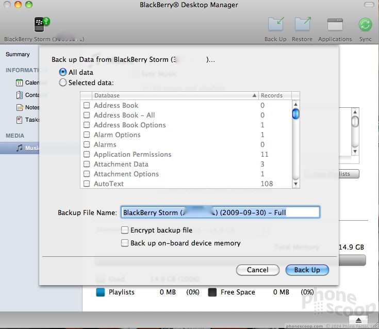This screenshot has height=329, width=379.
Task: Click the memory usage bar in background
Action: (352, 260)
